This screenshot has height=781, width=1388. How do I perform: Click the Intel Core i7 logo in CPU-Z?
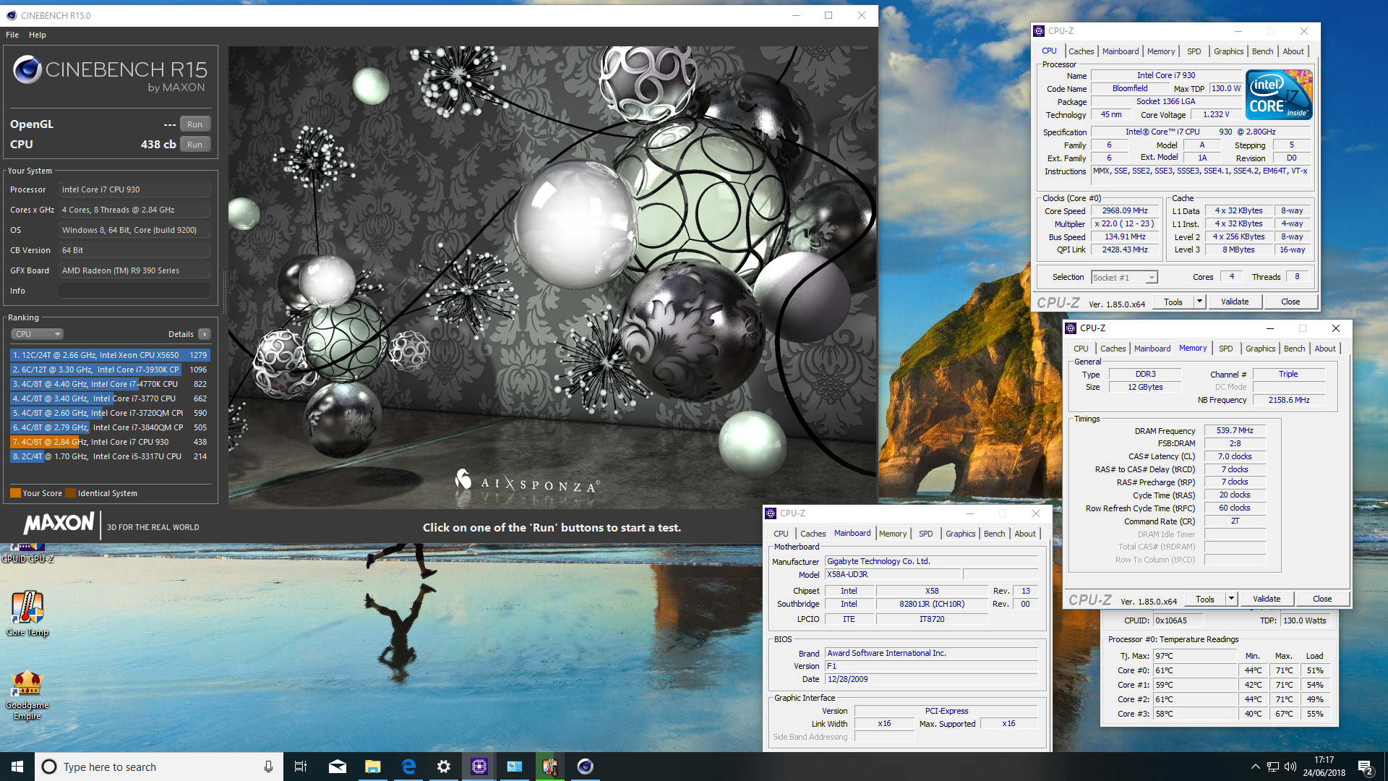pos(1278,95)
